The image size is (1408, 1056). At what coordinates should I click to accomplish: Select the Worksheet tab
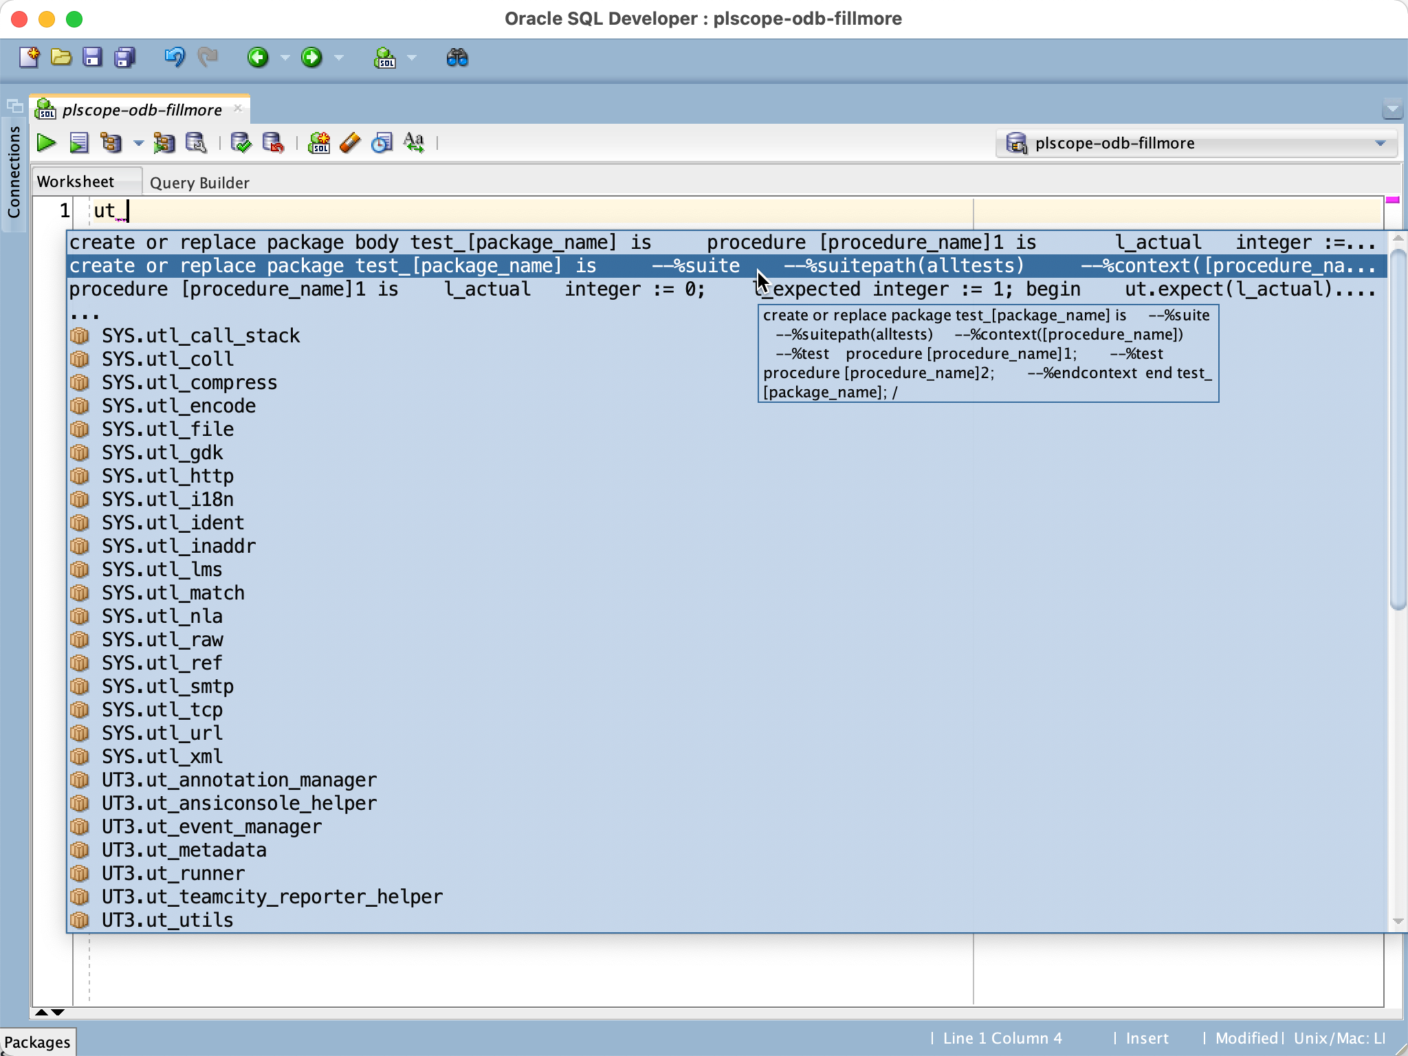point(76,180)
